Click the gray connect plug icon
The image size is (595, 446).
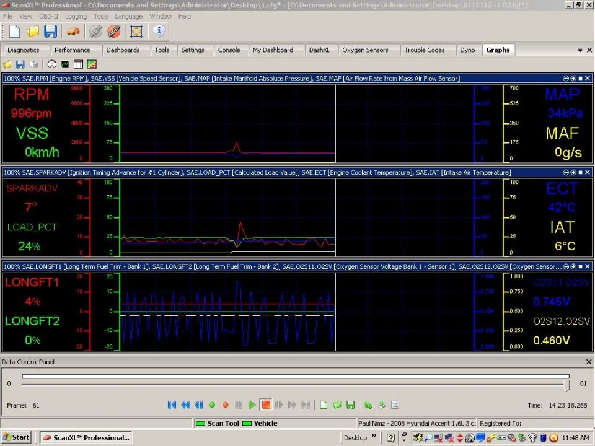[x=96, y=32]
